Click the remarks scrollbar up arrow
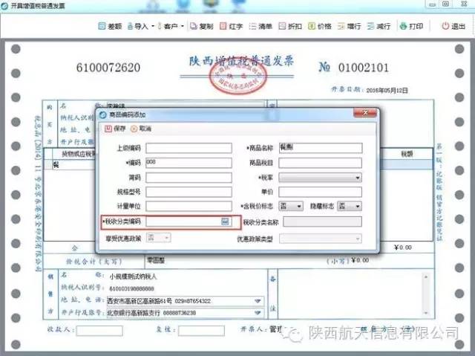The height and width of the screenshot is (356, 475). pyautogui.click(x=426, y=276)
